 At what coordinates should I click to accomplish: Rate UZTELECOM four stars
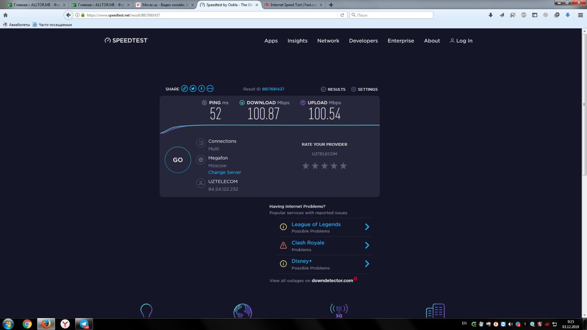coord(334,165)
